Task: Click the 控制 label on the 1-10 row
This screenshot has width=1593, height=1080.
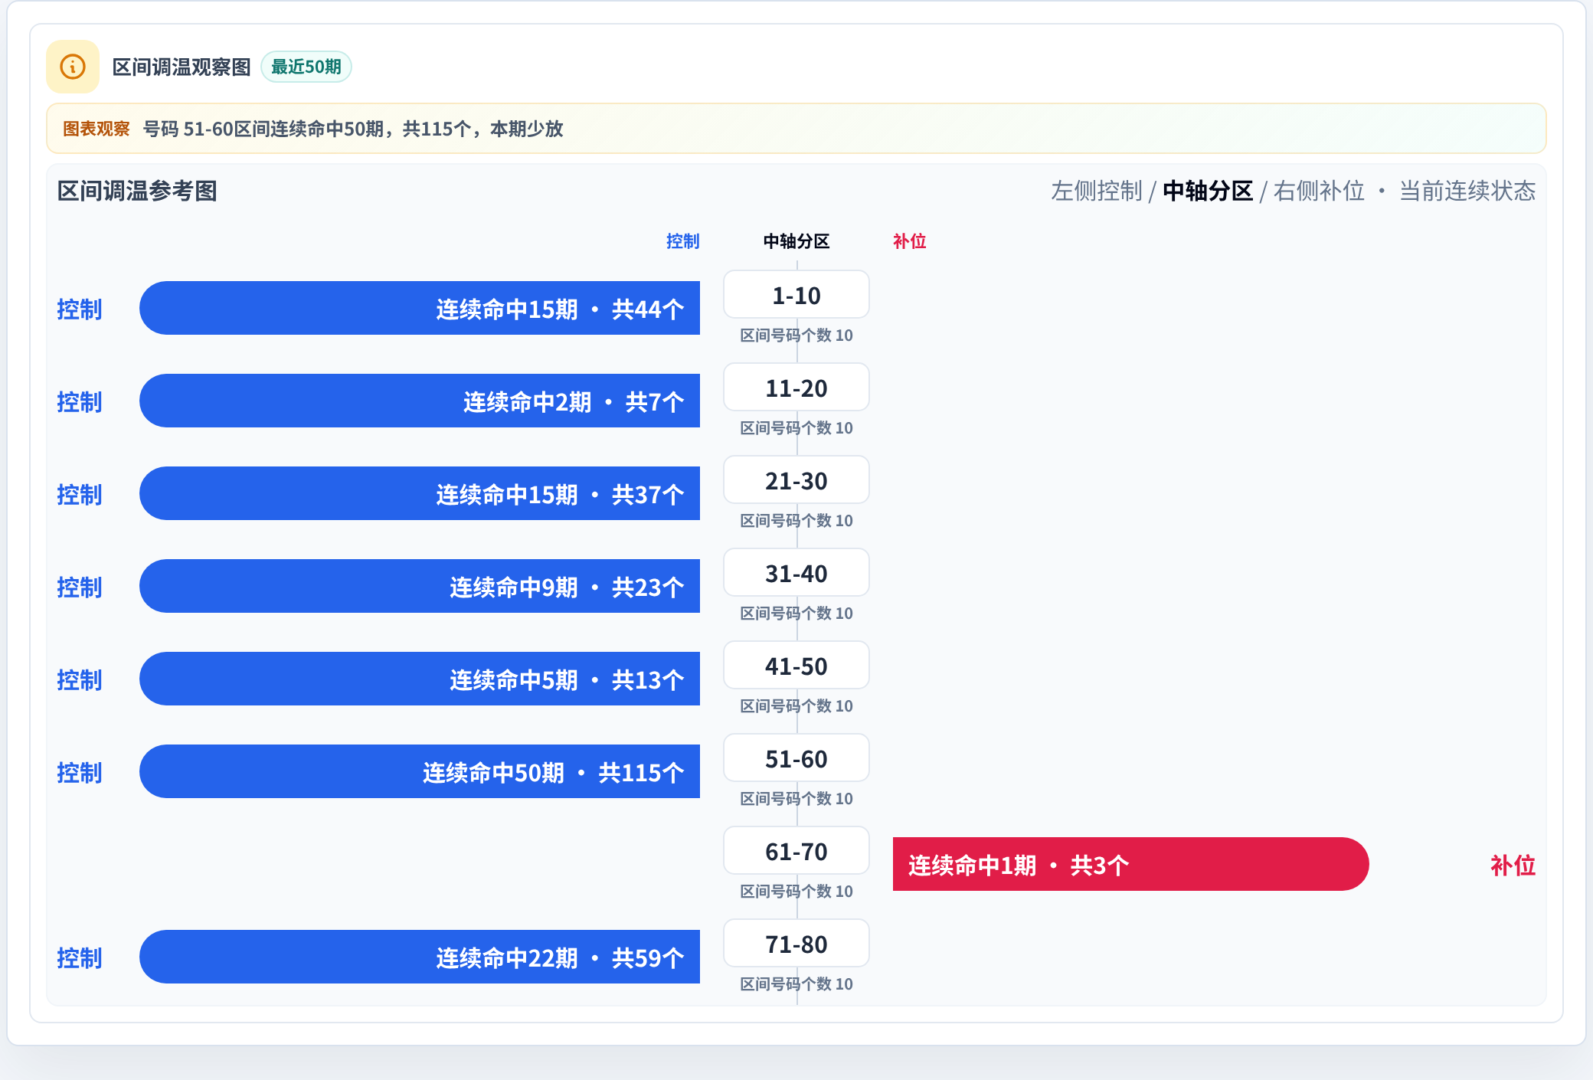Action: (x=80, y=309)
